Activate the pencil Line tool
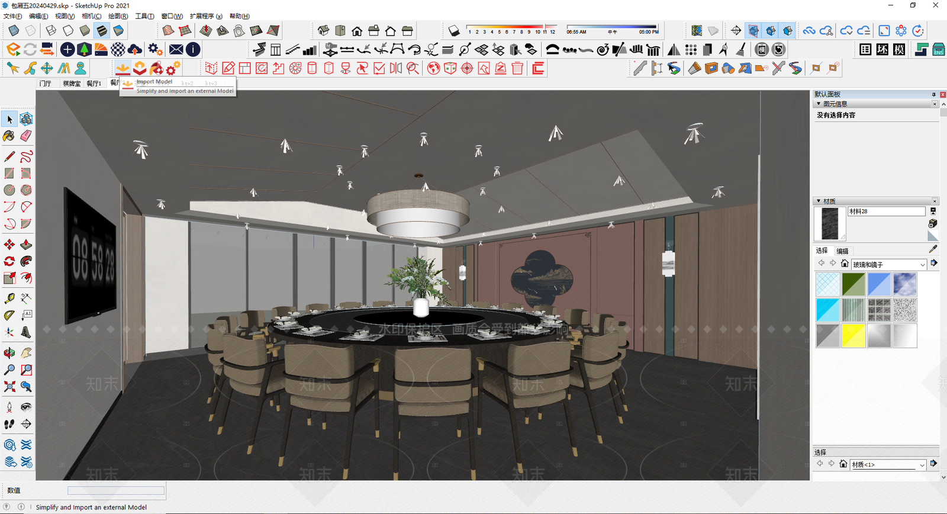Screen dimensions: 947x514 pos(9,156)
